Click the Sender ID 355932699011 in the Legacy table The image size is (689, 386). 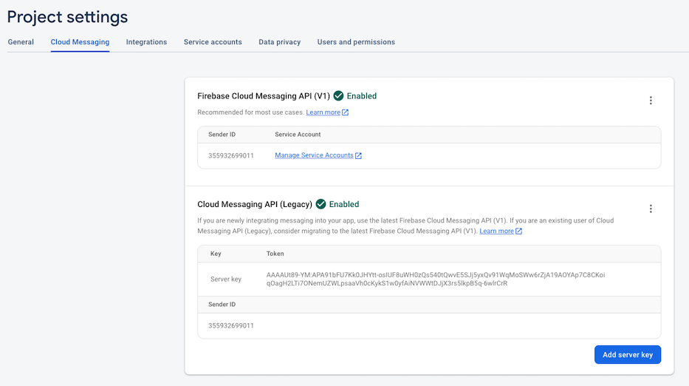230,325
